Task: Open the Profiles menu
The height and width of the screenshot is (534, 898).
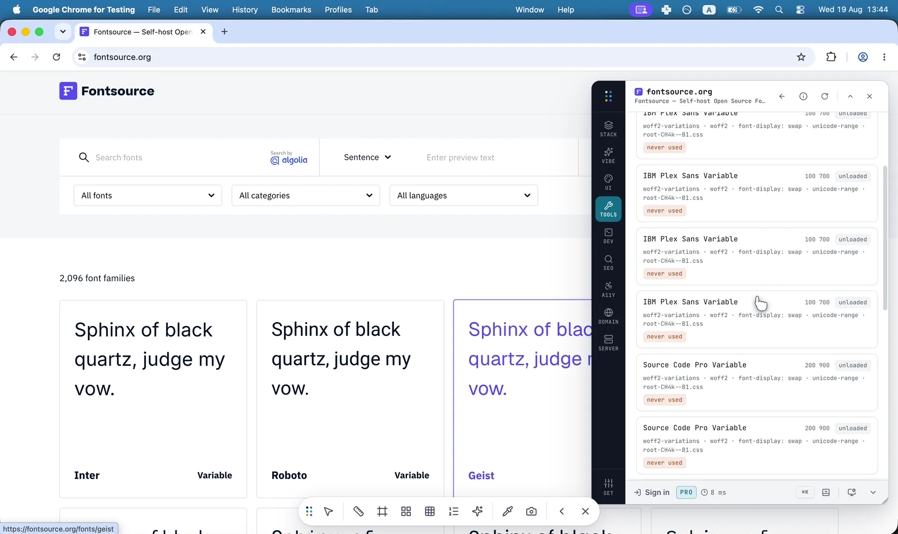Action: pyautogui.click(x=338, y=10)
